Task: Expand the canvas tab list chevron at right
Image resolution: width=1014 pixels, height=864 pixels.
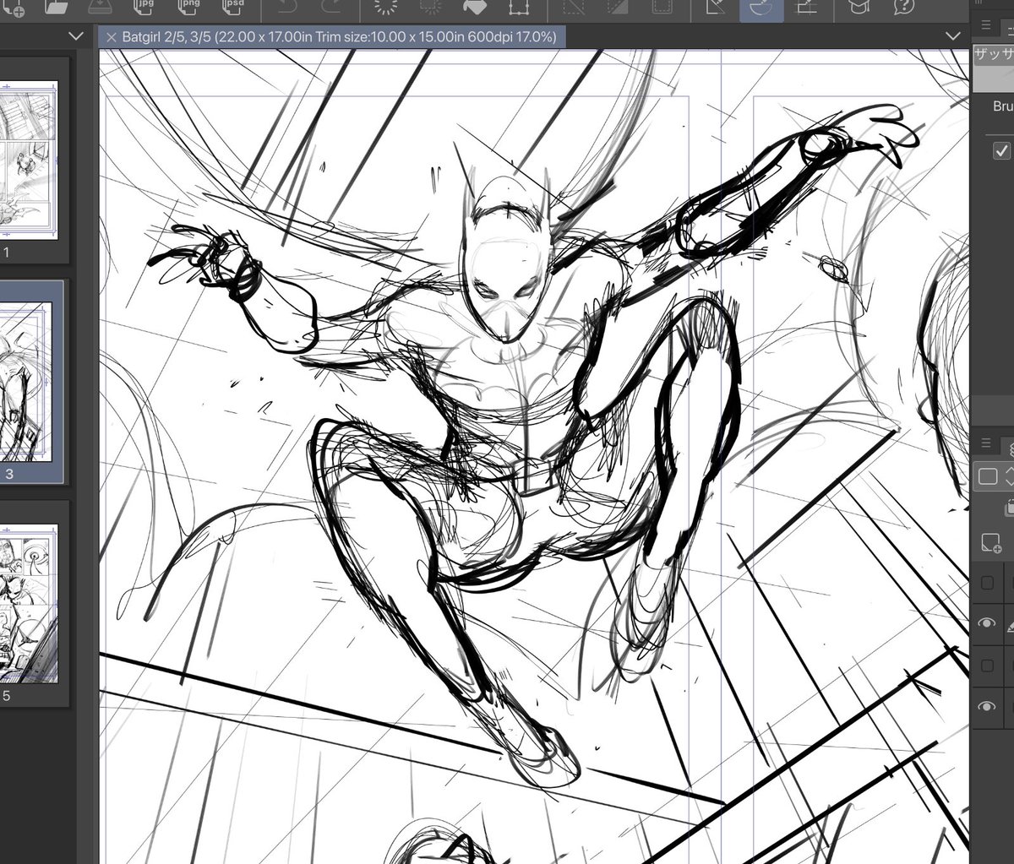Action: tap(954, 36)
